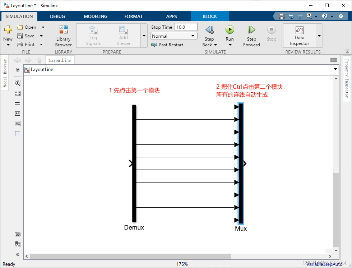Open the Save model icon on quick access
The height and width of the screenshot is (268, 352).
point(281,16)
